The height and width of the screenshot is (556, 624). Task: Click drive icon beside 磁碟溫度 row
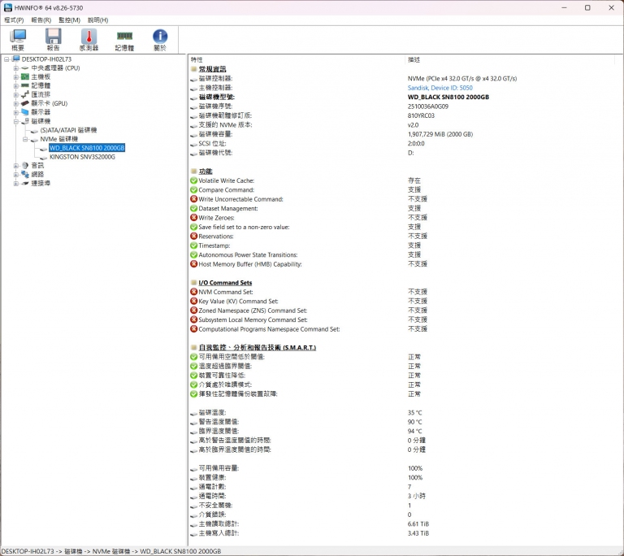(194, 413)
